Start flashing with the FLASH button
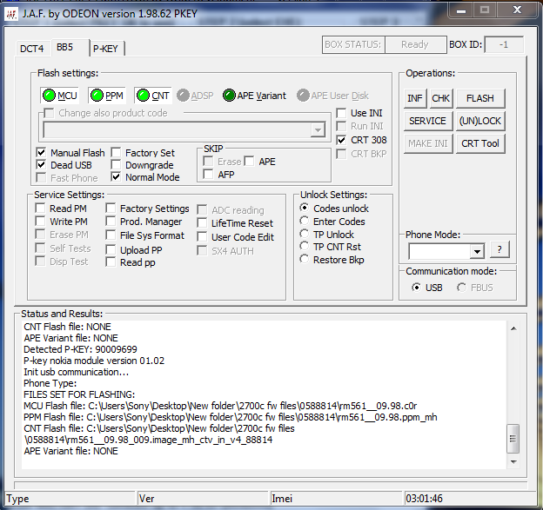The height and width of the screenshot is (510, 543). coord(480,98)
